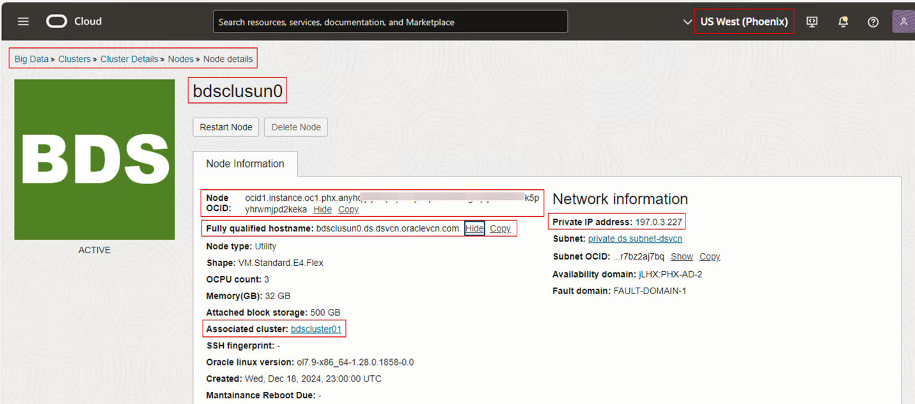Open the notifications bell
This screenshot has width=915, height=404.
click(843, 21)
